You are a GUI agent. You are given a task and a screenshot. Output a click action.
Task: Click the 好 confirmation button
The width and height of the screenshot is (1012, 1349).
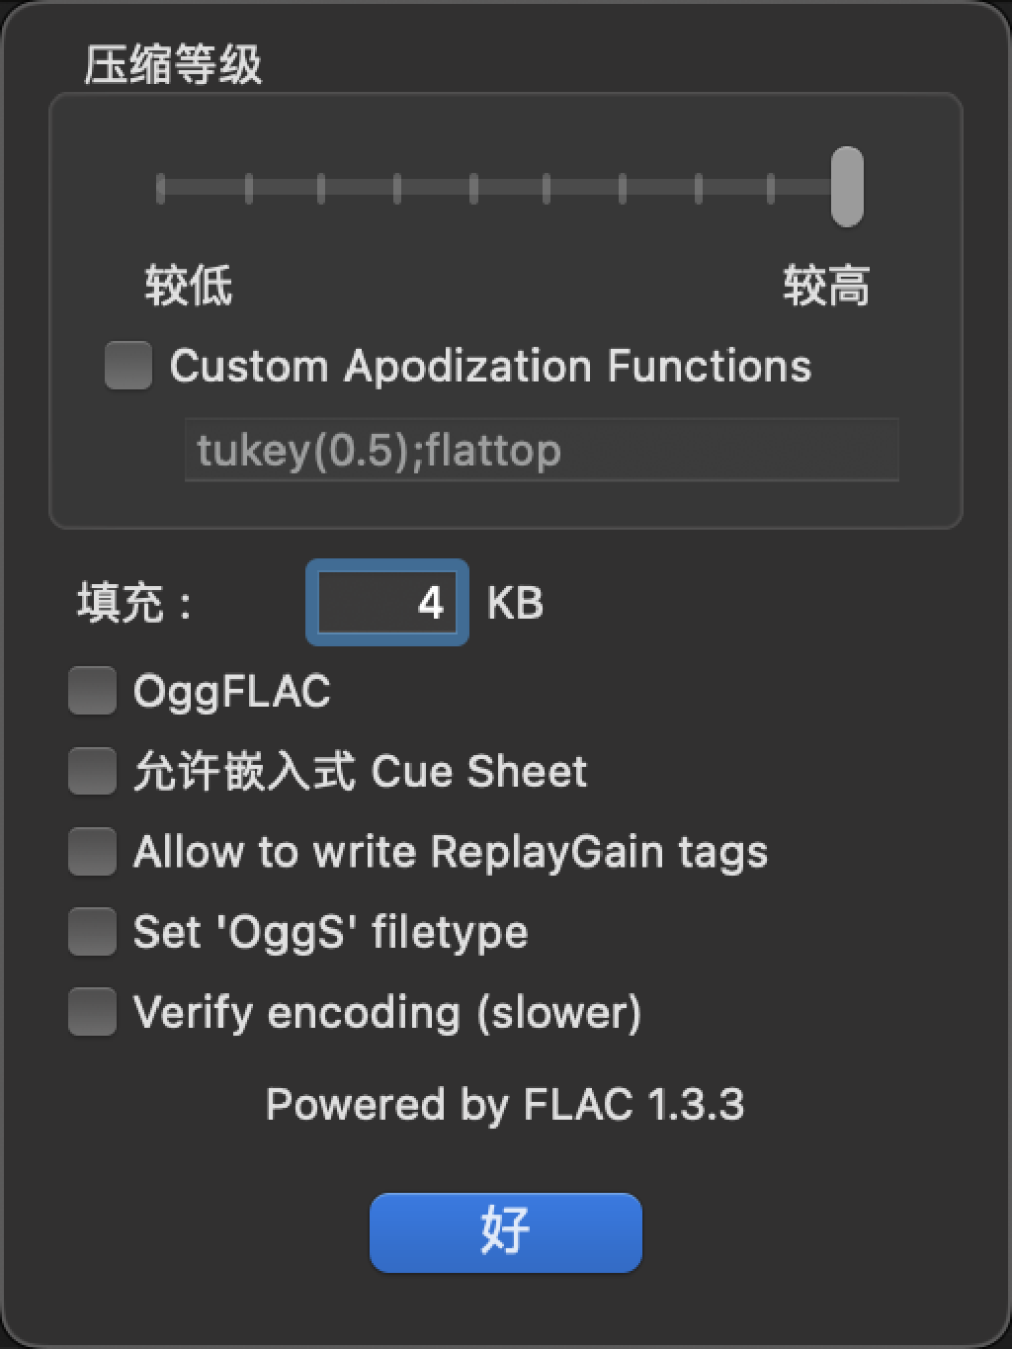click(505, 1230)
